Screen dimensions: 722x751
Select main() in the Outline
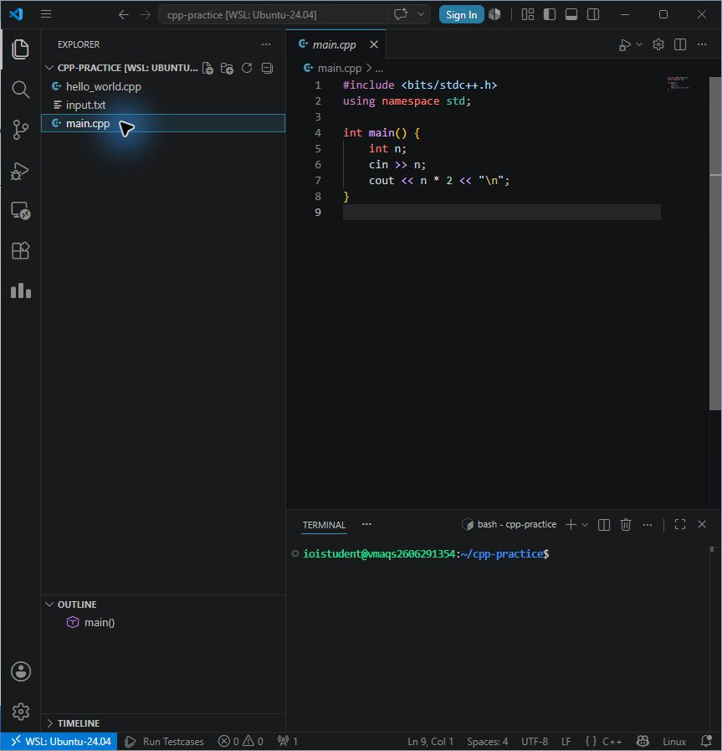coord(162,623)
